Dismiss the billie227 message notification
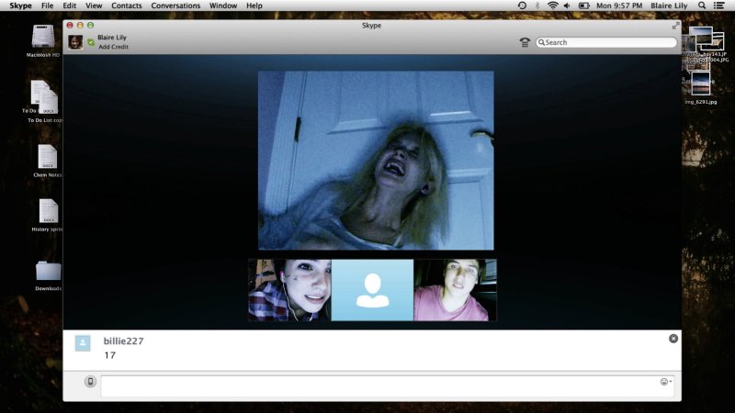Viewport: 735px width, 413px height. point(673,339)
